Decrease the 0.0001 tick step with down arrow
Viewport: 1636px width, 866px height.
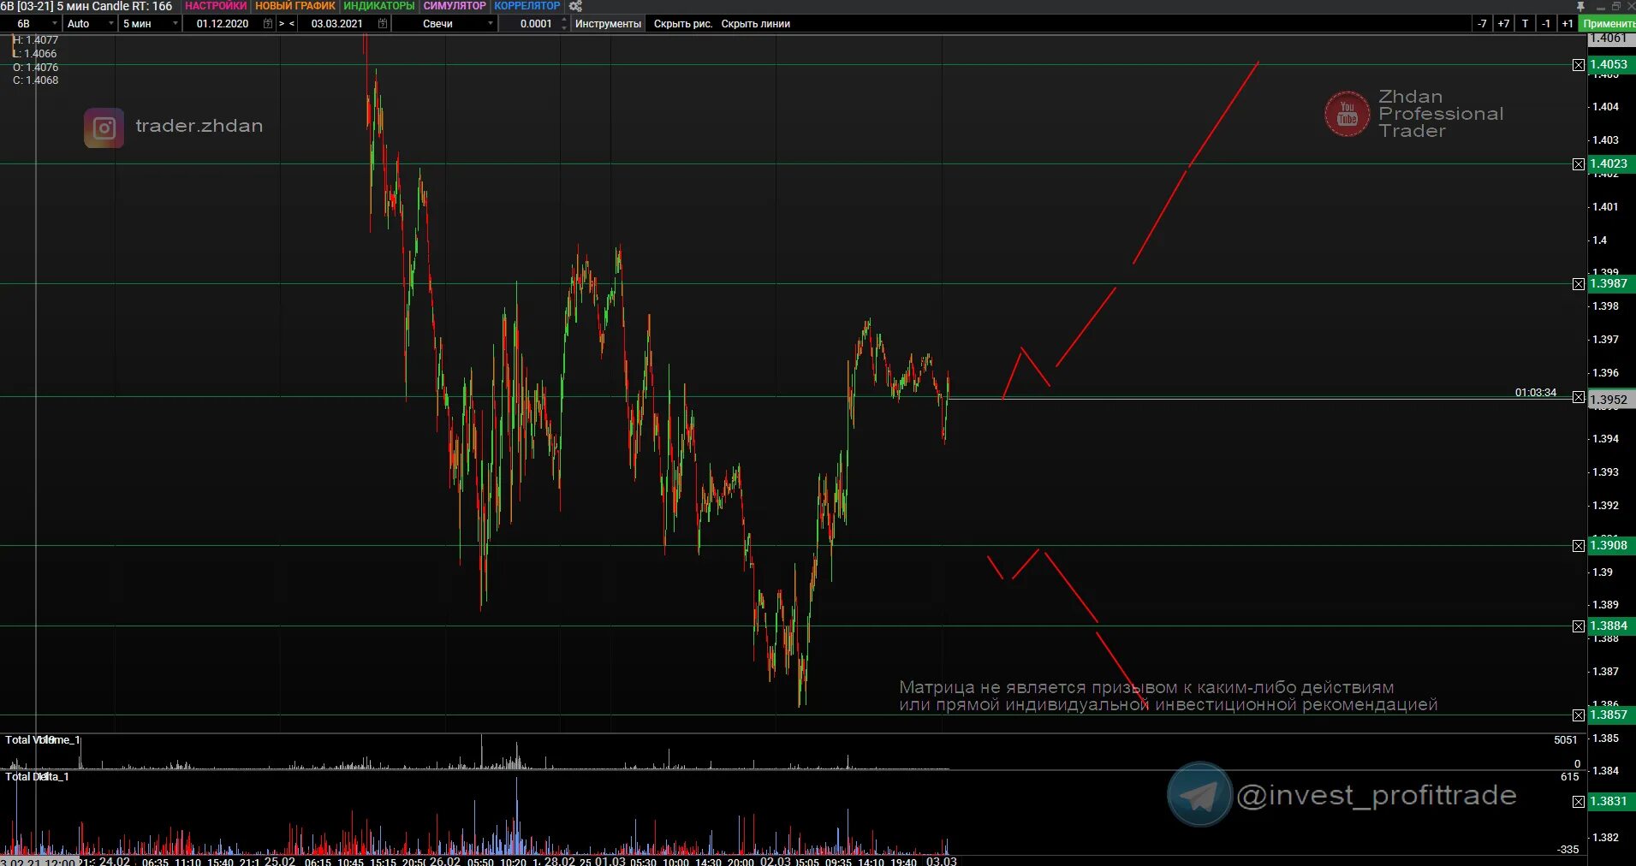563,28
